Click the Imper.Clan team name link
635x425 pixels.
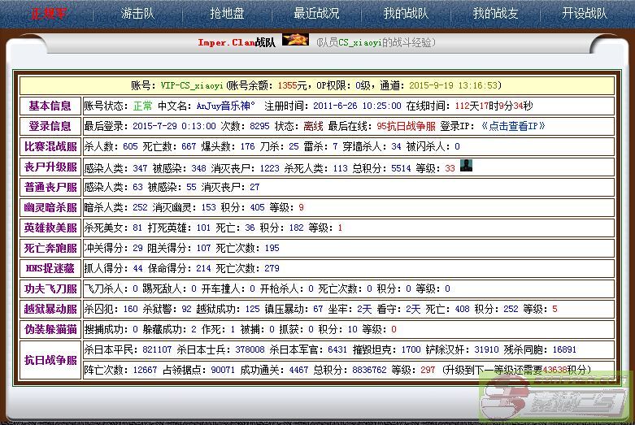225,42
